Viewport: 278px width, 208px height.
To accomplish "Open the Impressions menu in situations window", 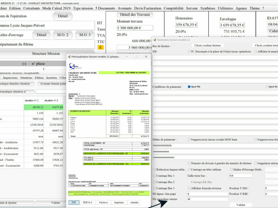I will point(10,78).
